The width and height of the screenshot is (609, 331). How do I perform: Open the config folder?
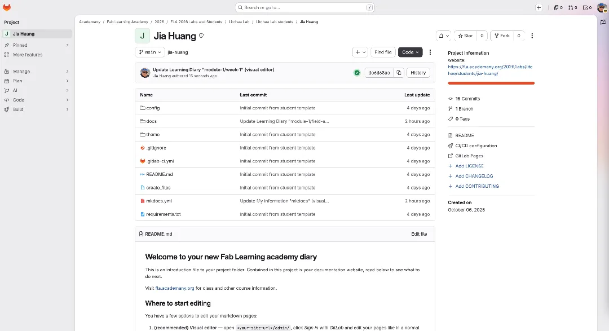click(x=153, y=108)
